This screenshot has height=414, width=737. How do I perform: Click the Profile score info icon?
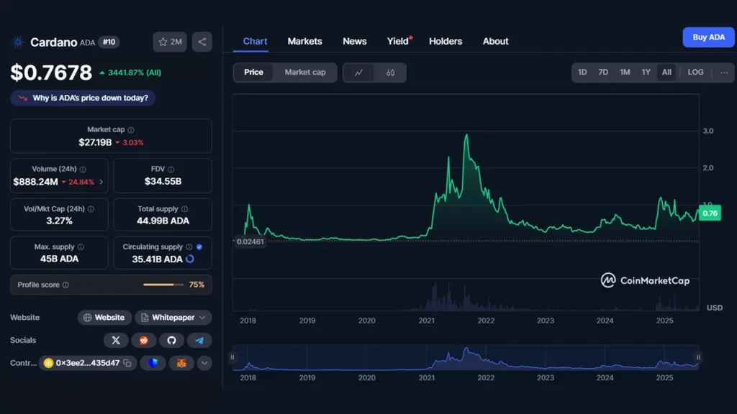pyautogui.click(x=65, y=285)
